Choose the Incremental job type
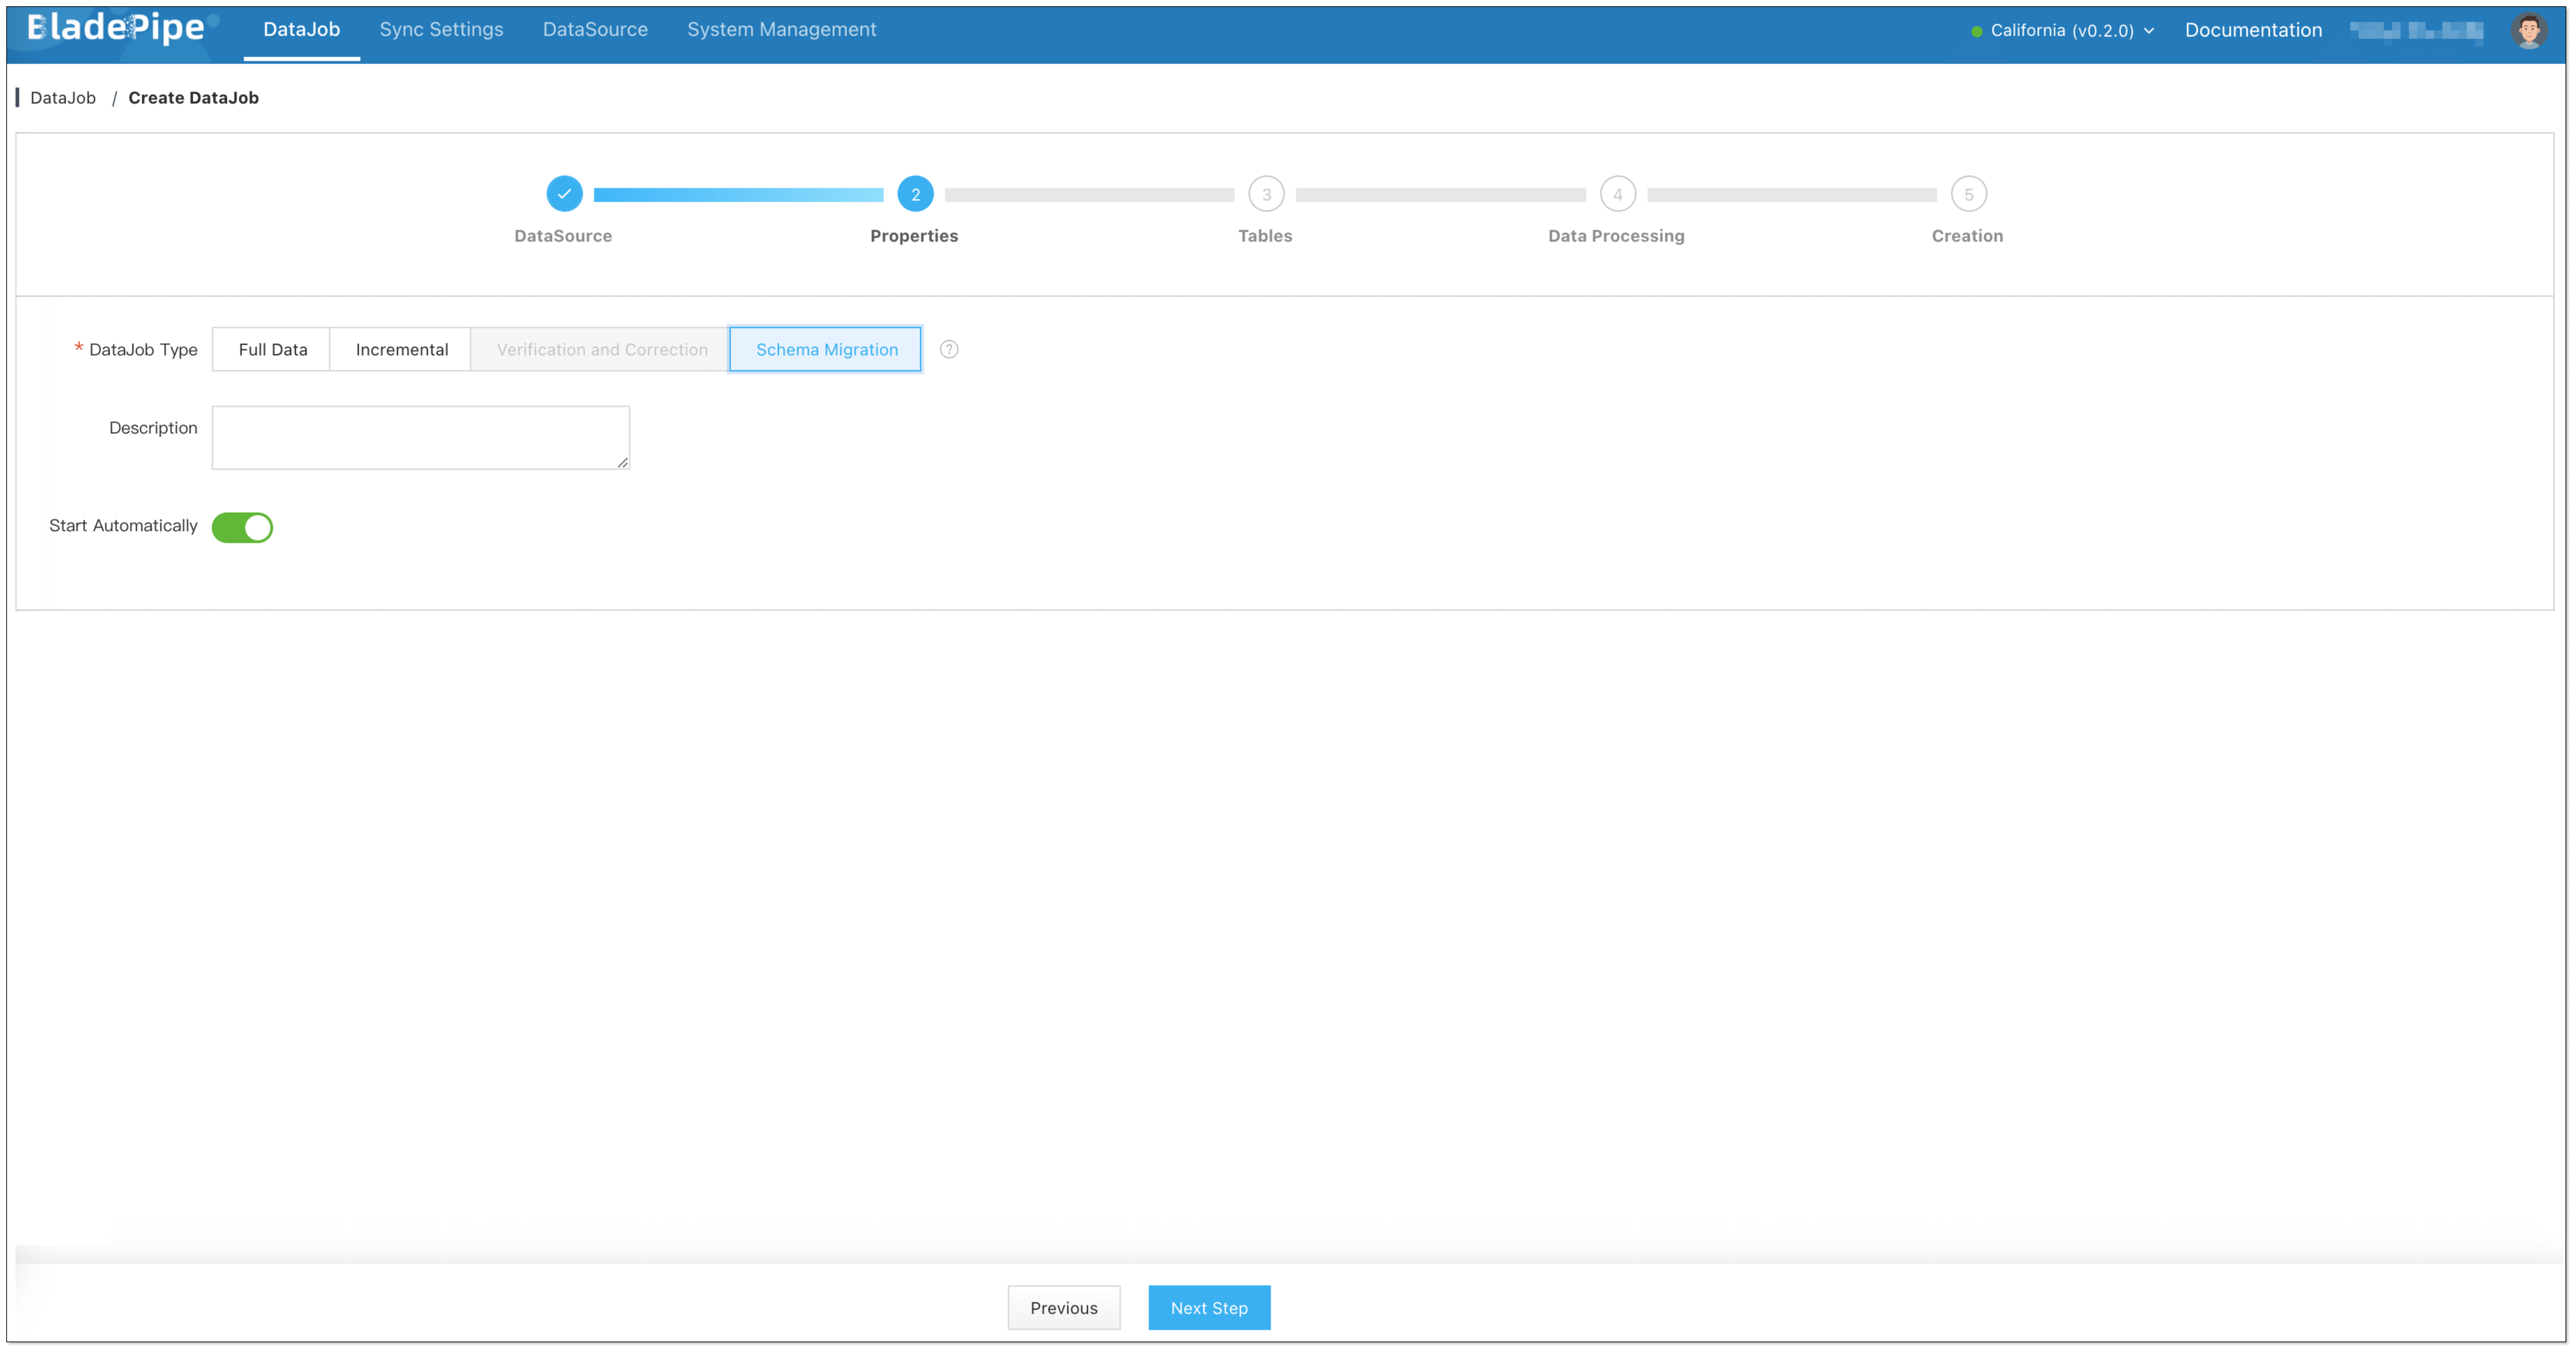 coord(401,349)
